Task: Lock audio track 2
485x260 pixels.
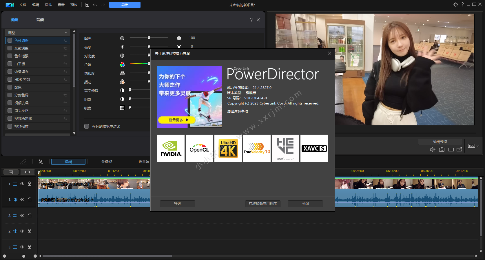Action: coord(30,231)
